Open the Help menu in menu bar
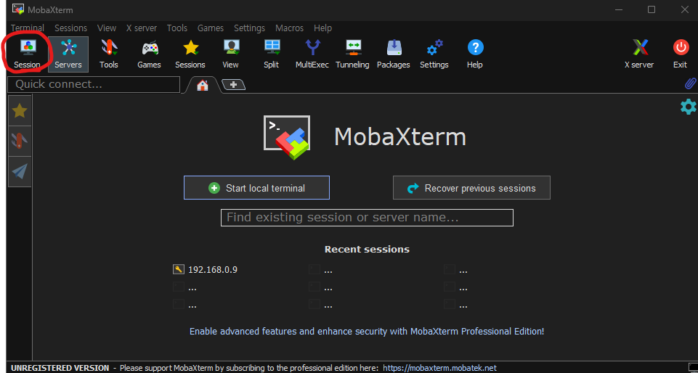 click(x=322, y=28)
